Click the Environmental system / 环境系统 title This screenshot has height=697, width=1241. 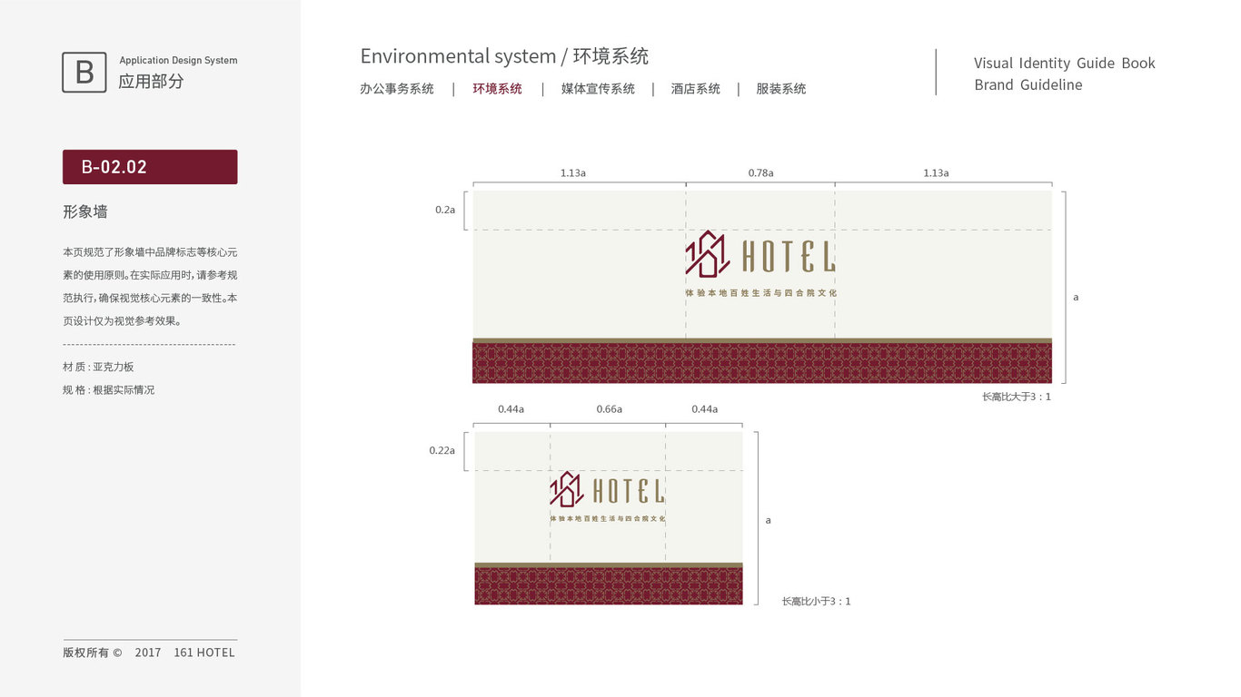pyautogui.click(x=504, y=56)
